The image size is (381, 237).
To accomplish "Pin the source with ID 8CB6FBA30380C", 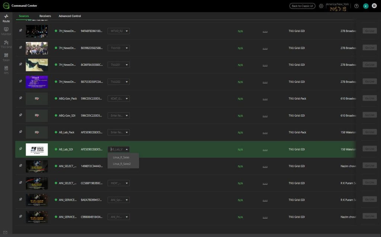I will (20, 64).
